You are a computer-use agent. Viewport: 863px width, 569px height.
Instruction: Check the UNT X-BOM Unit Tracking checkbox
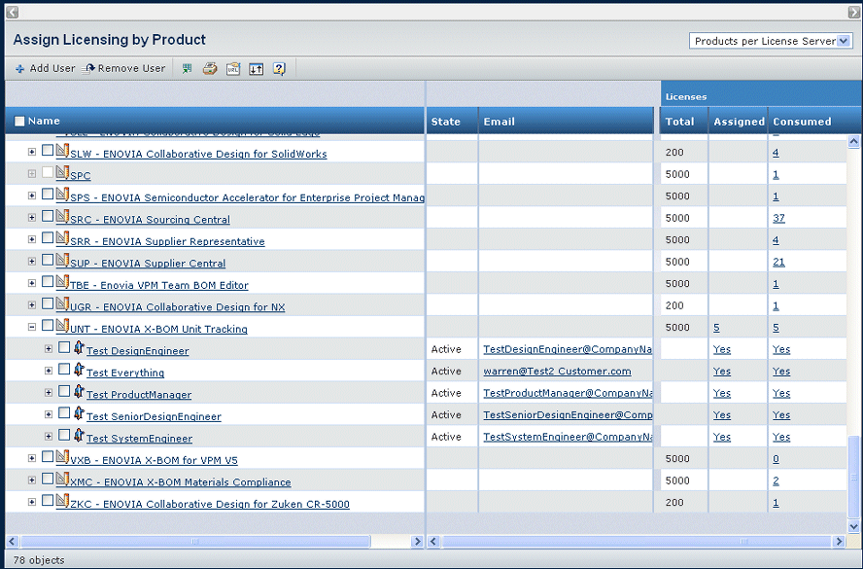coord(48,325)
